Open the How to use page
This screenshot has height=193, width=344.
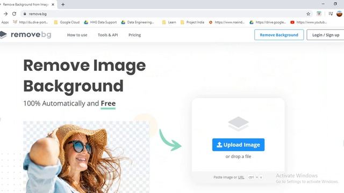coord(77,35)
